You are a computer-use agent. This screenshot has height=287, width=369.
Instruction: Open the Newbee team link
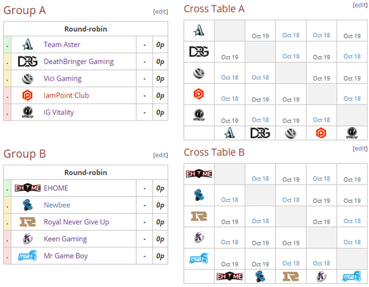(57, 205)
